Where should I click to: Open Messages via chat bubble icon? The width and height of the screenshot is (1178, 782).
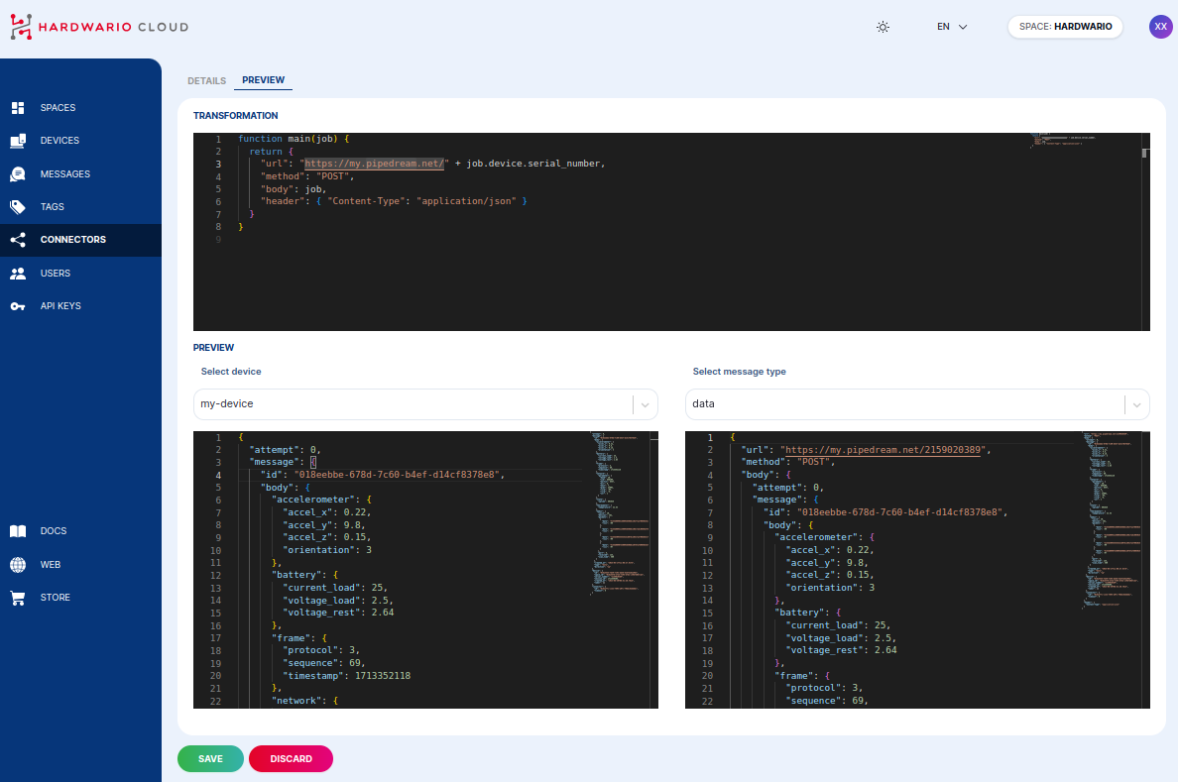[x=18, y=174]
